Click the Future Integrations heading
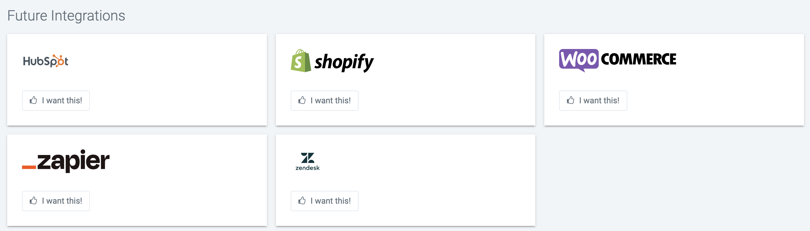Screen dimensions: 810x231 point(66,16)
